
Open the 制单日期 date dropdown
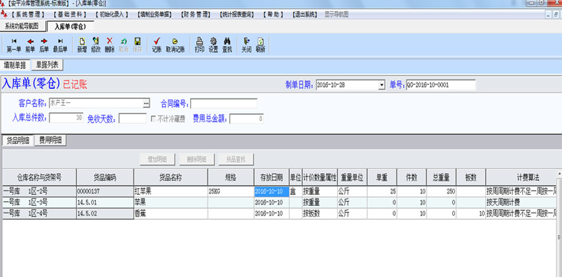click(381, 85)
